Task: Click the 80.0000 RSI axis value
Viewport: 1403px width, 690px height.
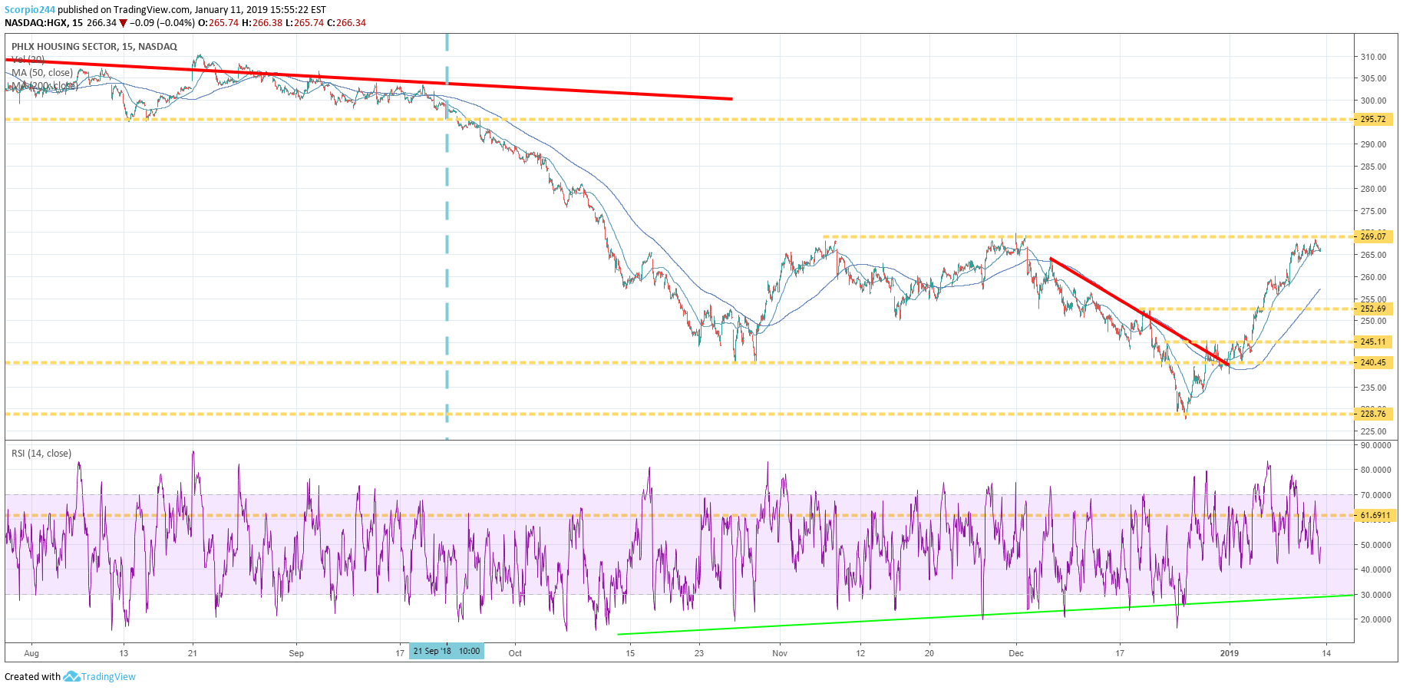Action: [1375, 470]
